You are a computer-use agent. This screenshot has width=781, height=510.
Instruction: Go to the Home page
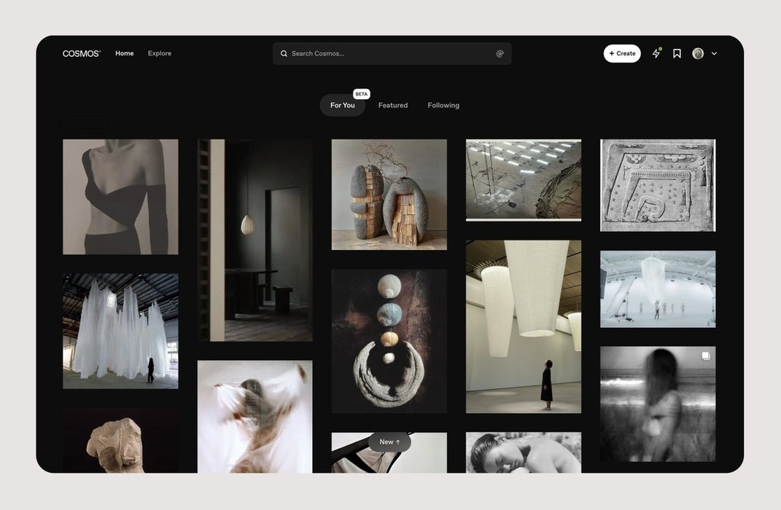click(x=125, y=54)
